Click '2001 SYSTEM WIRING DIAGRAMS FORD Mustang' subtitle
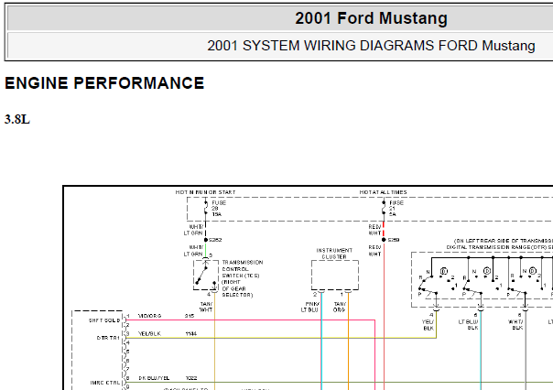Screen dimensions: 553x390 tap(371, 46)
